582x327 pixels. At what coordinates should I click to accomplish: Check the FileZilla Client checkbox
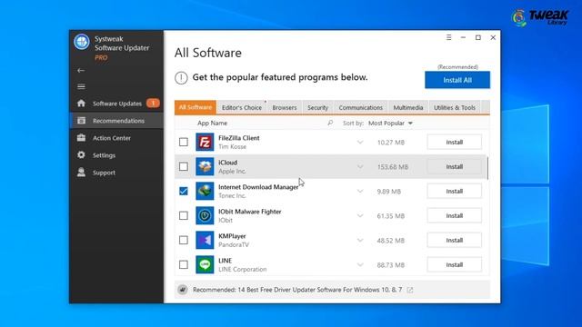tap(184, 142)
